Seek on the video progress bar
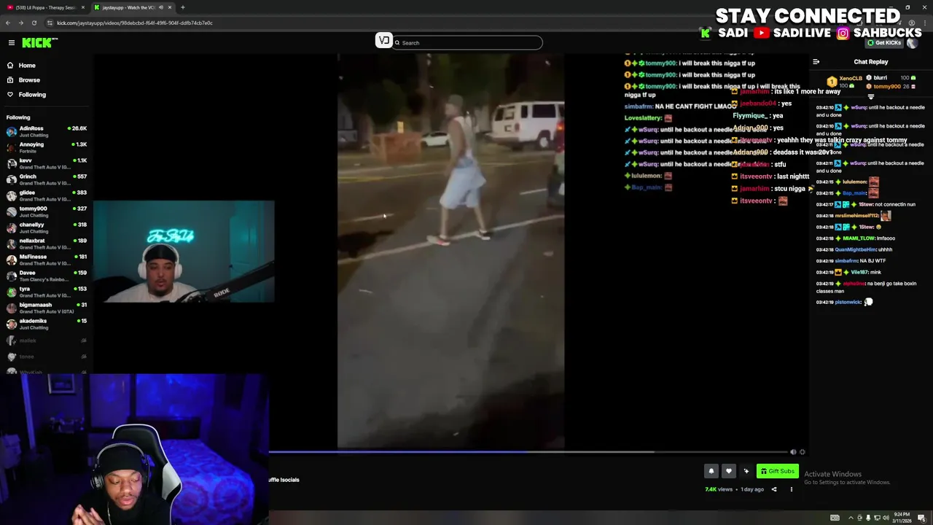This screenshot has height=525, width=933. tap(528, 452)
